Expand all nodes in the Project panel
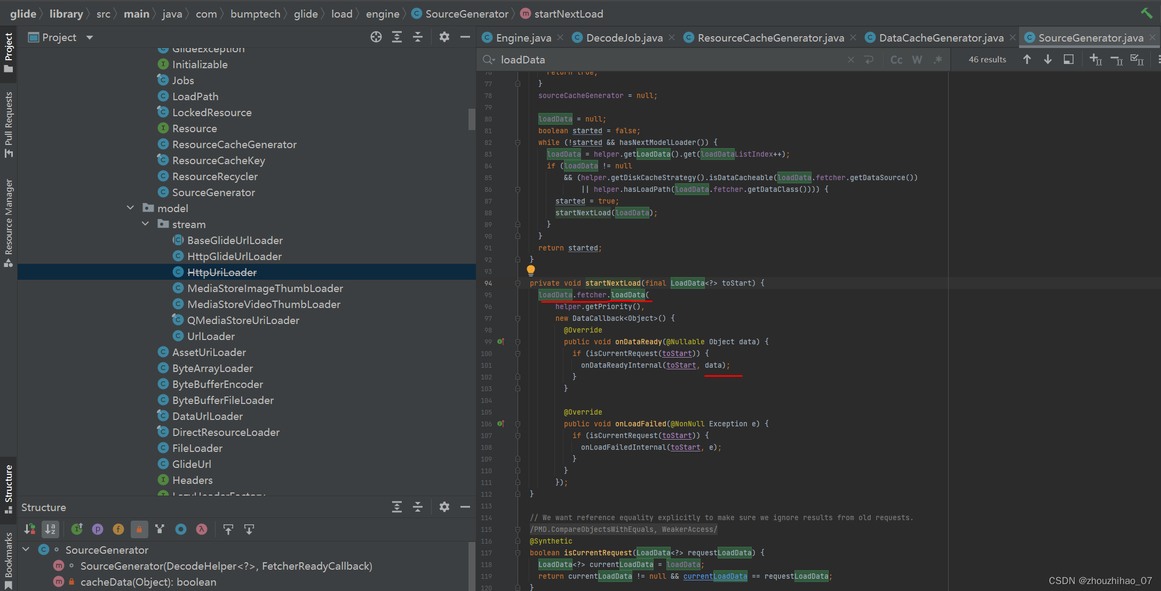The width and height of the screenshot is (1161, 591). 397,37
